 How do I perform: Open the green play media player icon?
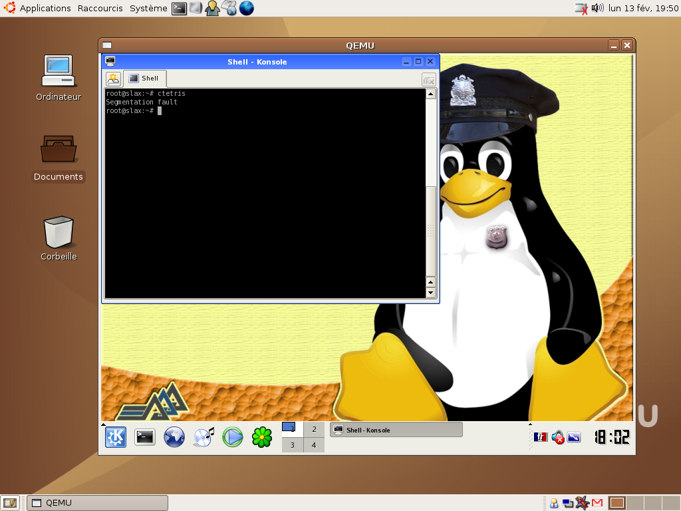pos(233,437)
